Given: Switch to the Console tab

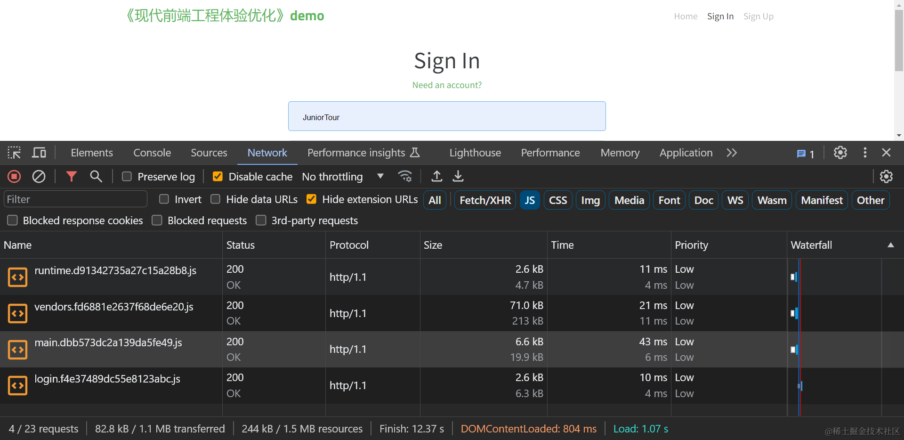Looking at the screenshot, I should pyautogui.click(x=152, y=153).
